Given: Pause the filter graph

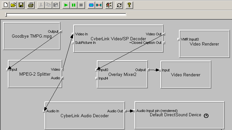Looking at the screenshot, I should [74, 5].
